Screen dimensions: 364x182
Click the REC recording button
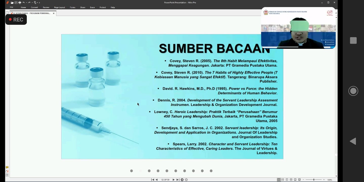tap(16, 19)
